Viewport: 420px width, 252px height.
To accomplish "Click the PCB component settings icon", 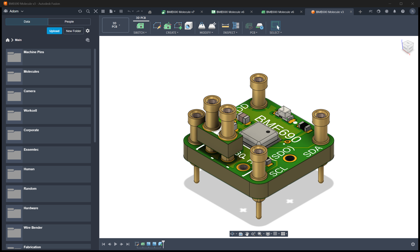I will click(260, 26).
